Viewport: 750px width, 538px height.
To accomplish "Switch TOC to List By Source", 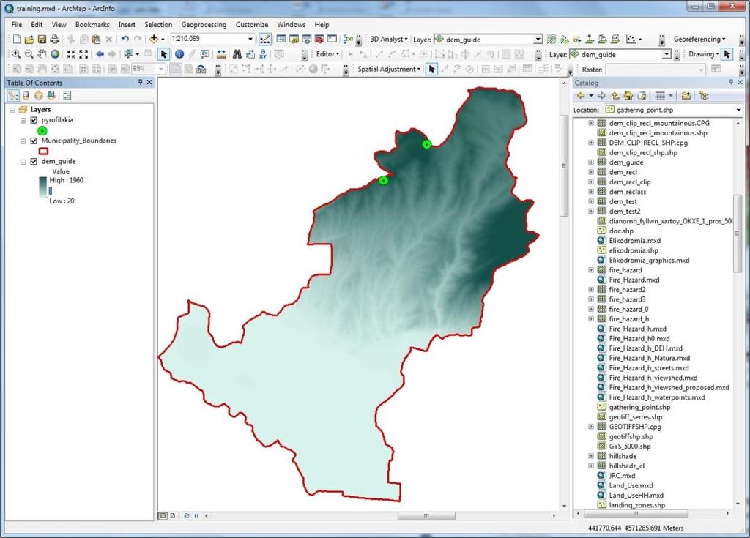I will pos(26,96).
